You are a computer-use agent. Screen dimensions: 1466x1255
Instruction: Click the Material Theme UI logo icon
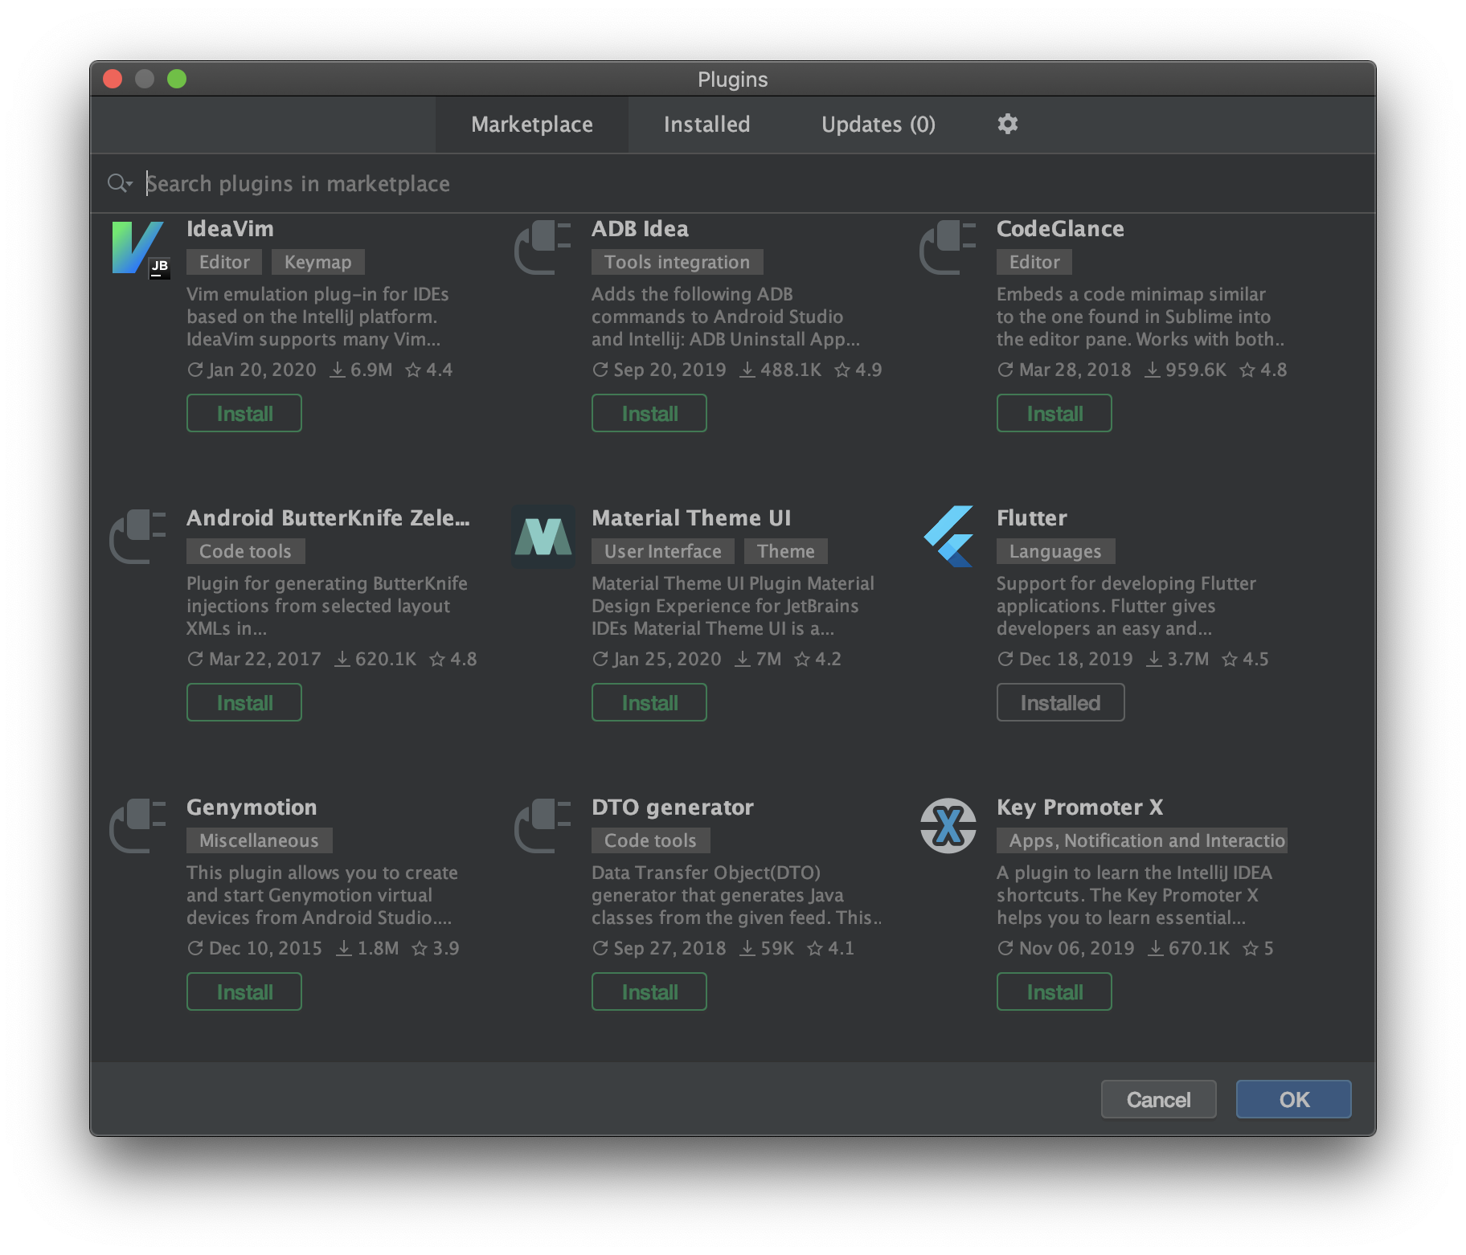(x=543, y=537)
